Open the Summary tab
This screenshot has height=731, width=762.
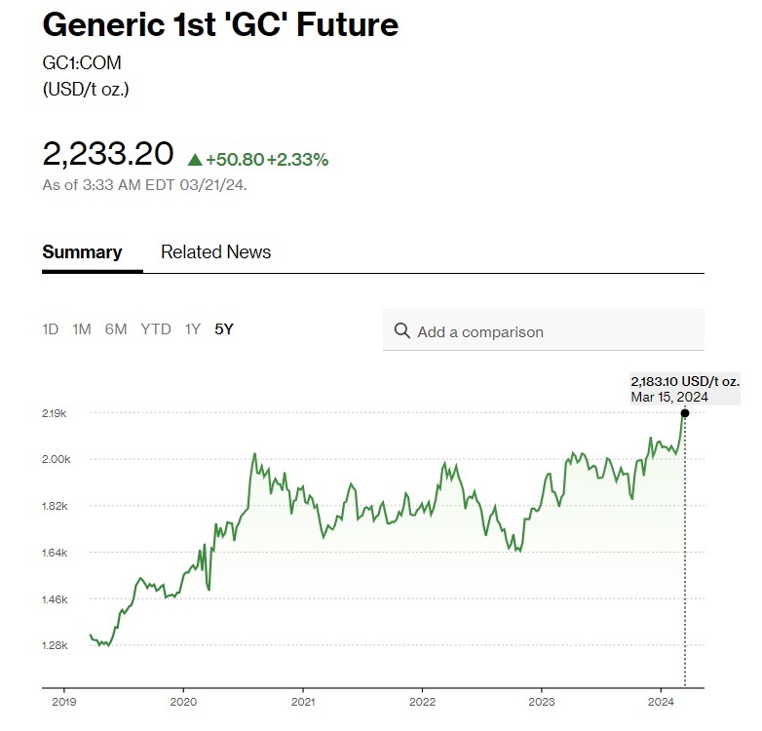[82, 251]
